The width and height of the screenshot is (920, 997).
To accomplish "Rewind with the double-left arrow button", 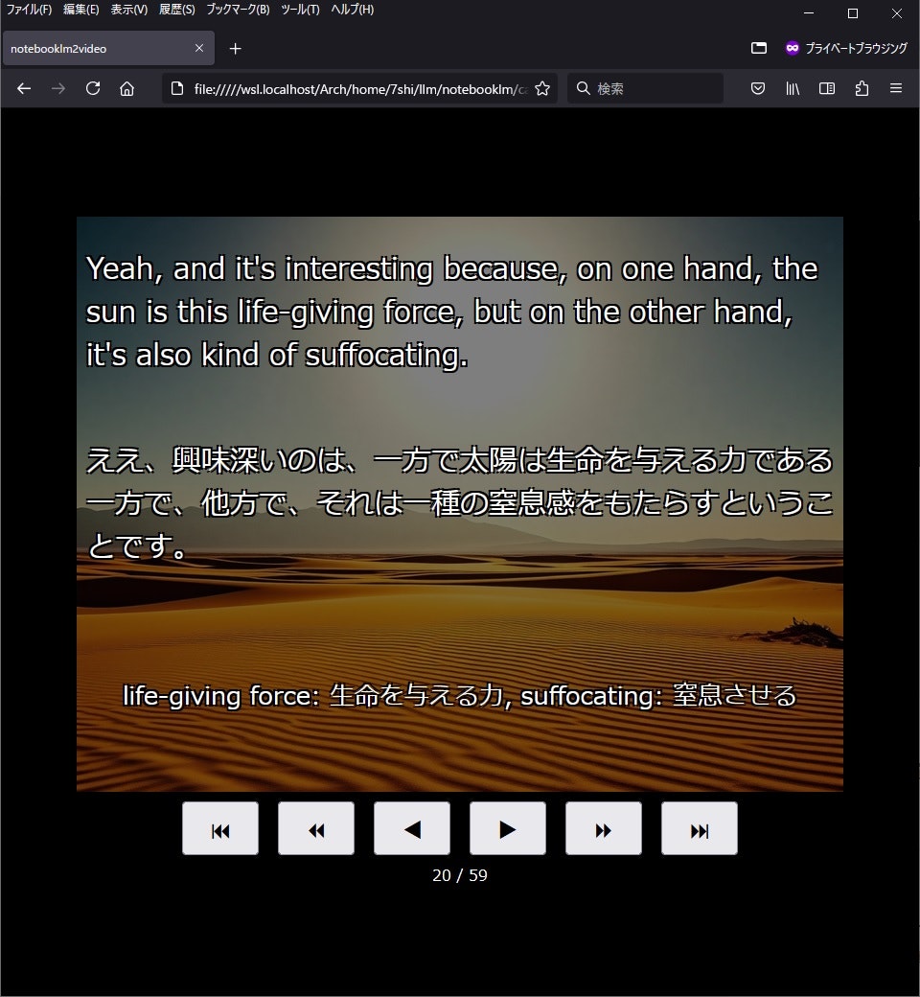I will [316, 828].
